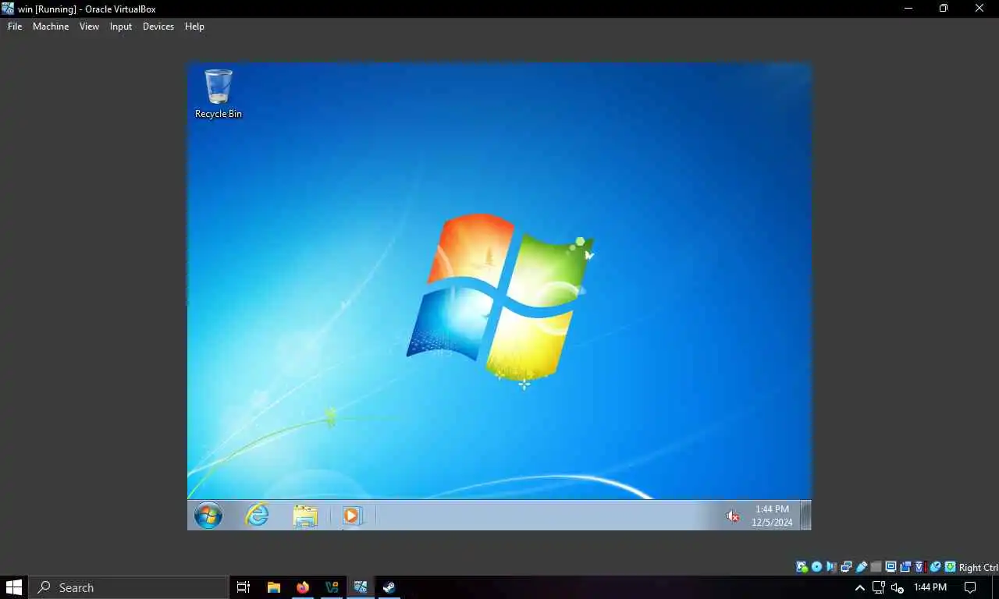This screenshot has height=599, width=999.
Task: Open Steam on host taskbar
Action: coord(389,587)
